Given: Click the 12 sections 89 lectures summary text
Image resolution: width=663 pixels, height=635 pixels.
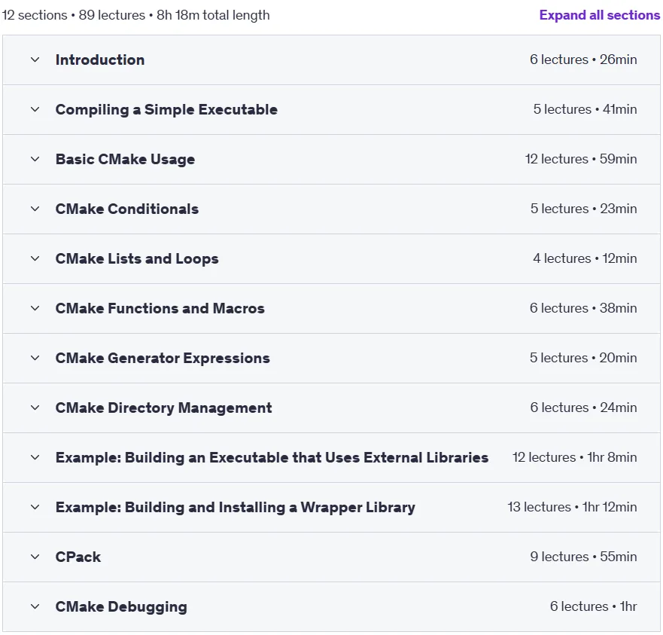Looking at the screenshot, I should pyautogui.click(x=135, y=15).
